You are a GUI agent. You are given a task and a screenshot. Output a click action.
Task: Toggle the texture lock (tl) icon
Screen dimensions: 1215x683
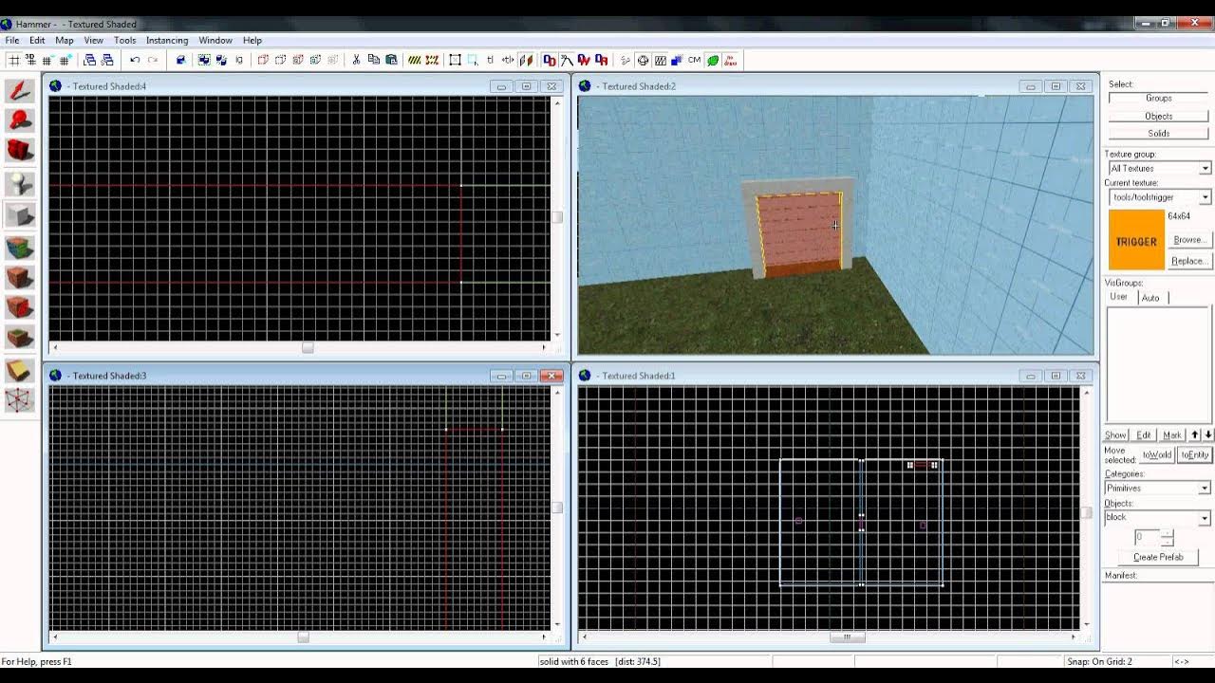(x=490, y=60)
